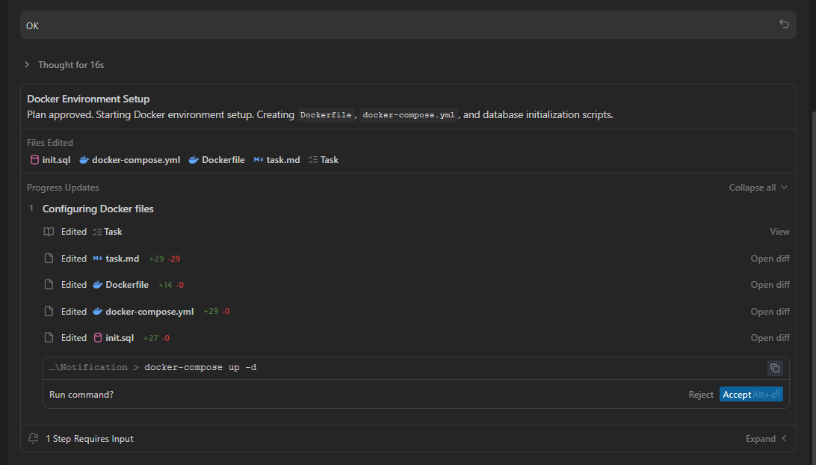Open Dockerfile chip under Files Edited
Image resolution: width=816 pixels, height=465 pixels.
coord(217,160)
